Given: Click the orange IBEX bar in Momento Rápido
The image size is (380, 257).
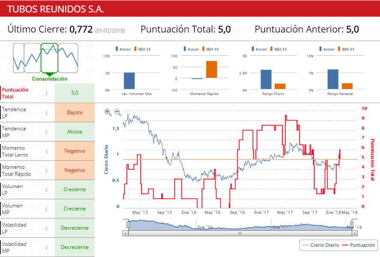Looking at the screenshot, I should [211, 70].
